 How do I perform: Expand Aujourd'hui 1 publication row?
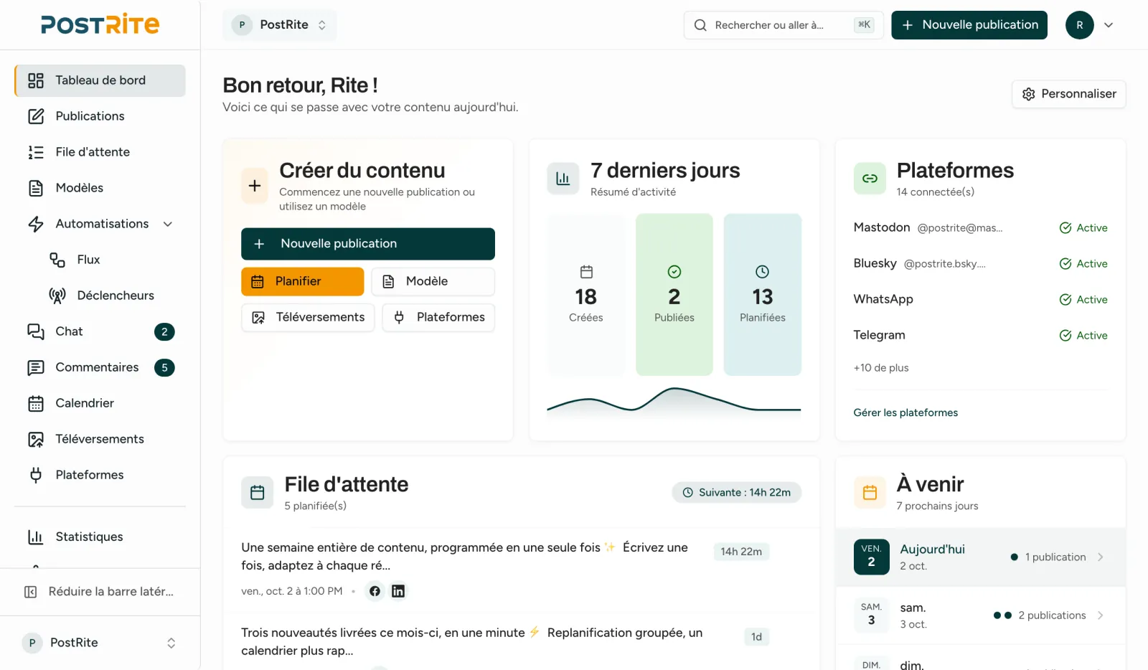pos(980,557)
